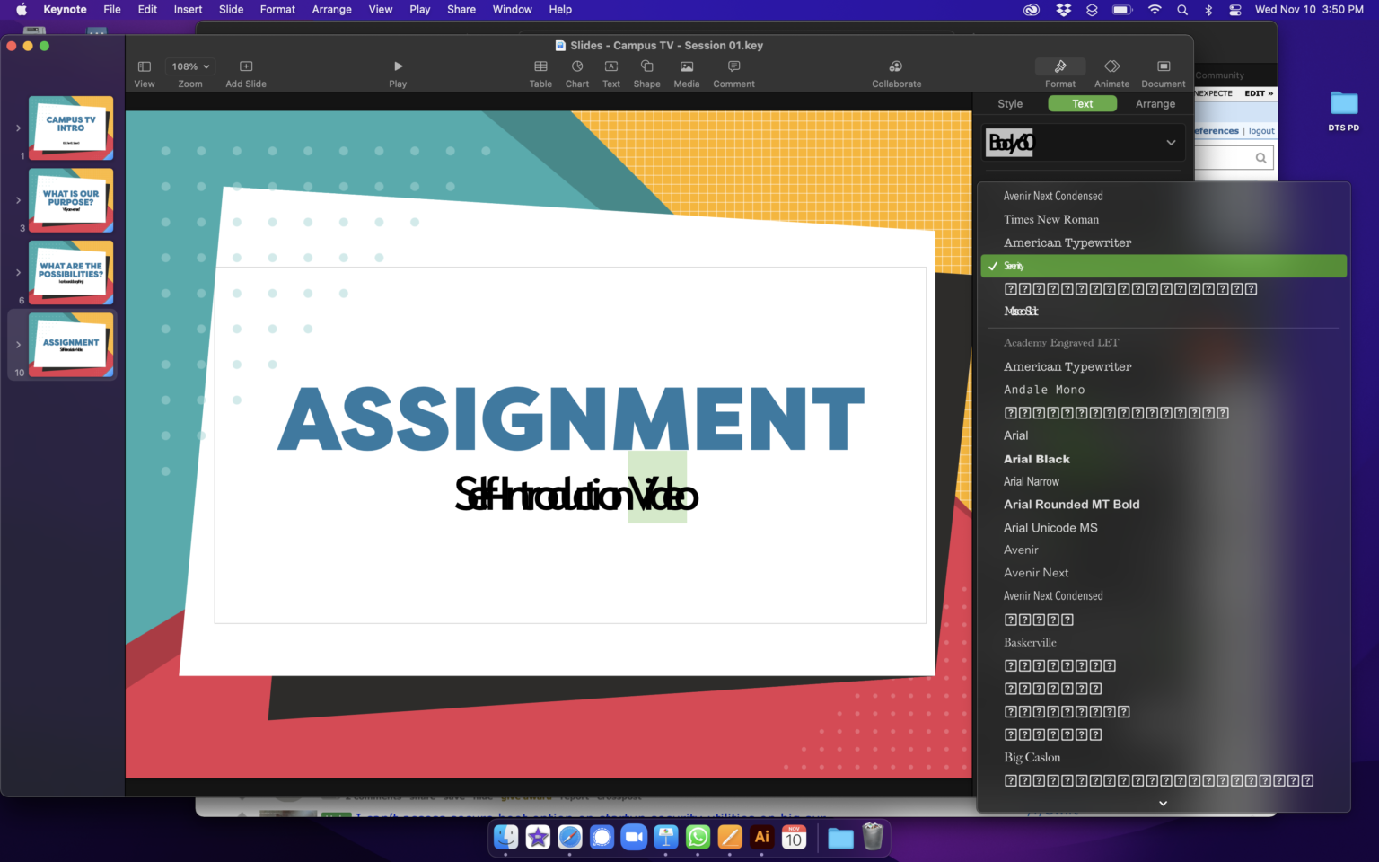The height and width of the screenshot is (862, 1379).
Task: Open the Share menu
Action: pyautogui.click(x=461, y=10)
